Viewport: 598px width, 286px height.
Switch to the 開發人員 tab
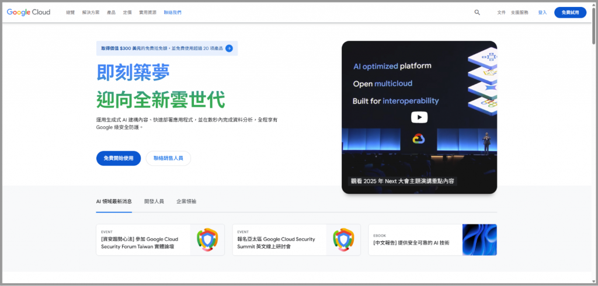154,201
